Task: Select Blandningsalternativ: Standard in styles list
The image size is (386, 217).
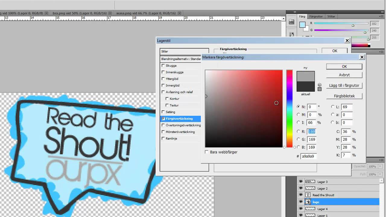Action: 181,59
